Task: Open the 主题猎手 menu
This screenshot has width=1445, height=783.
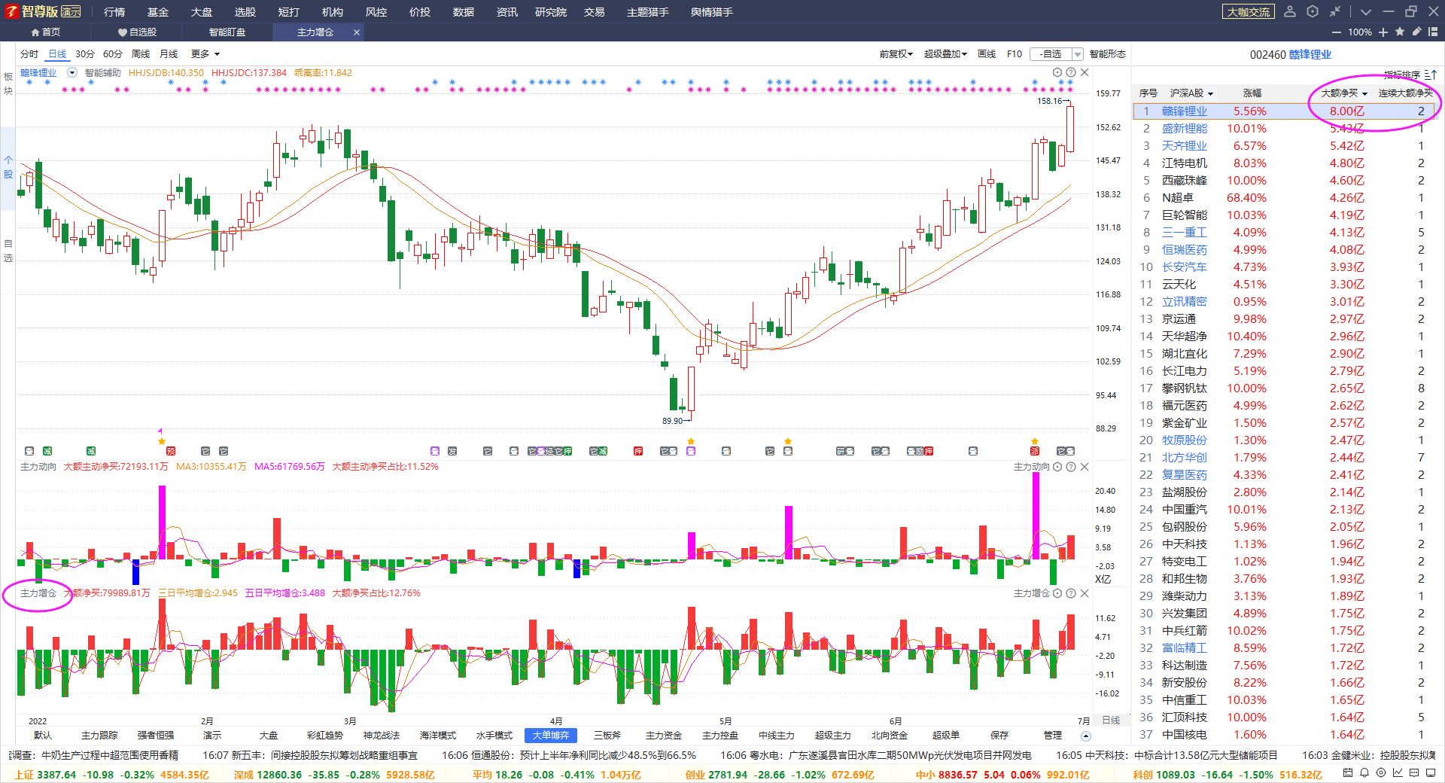Action: [x=648, y=12]
